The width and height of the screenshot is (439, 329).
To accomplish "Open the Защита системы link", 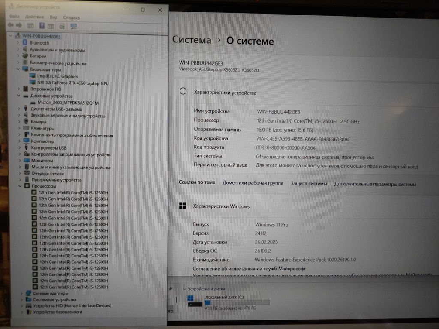I will point(309,183).
